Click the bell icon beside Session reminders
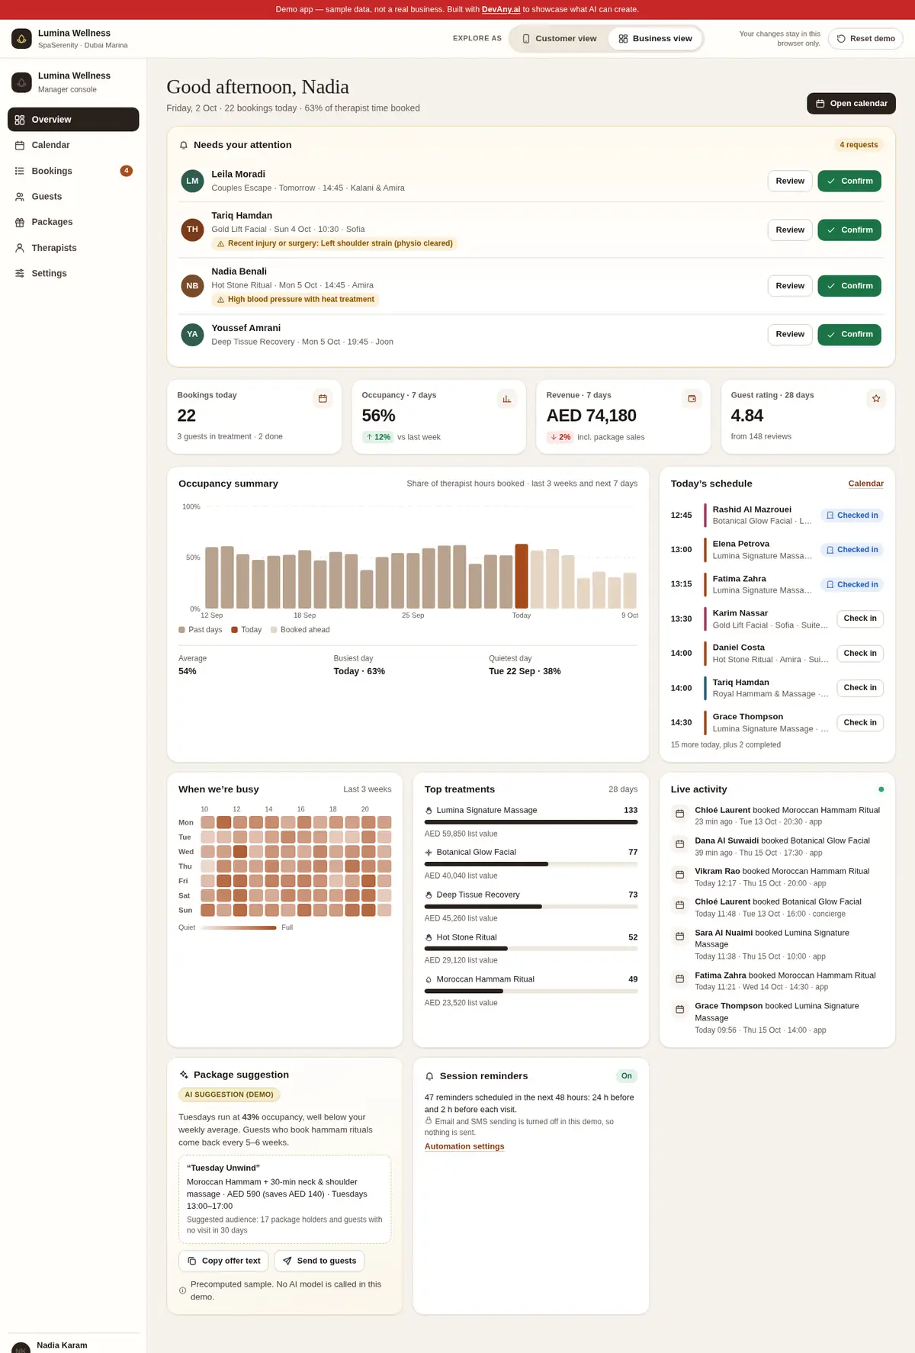915x1353 pixels. pos(429,1076)
